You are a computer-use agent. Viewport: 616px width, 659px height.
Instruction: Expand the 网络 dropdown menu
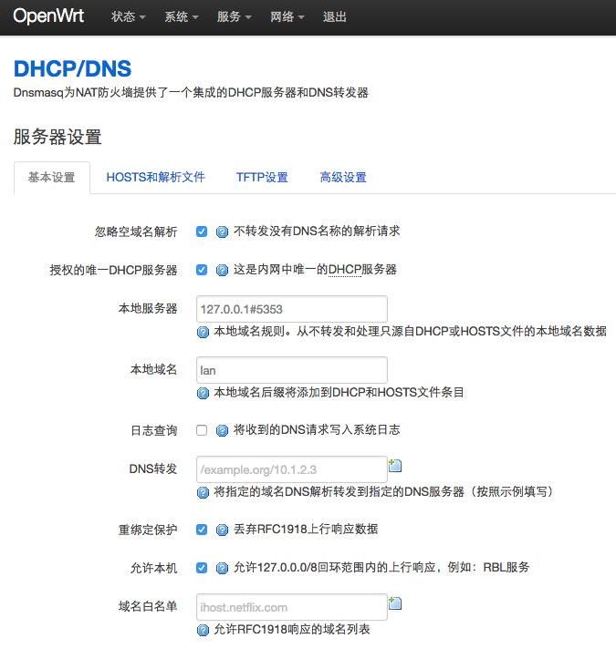(287, 16)
